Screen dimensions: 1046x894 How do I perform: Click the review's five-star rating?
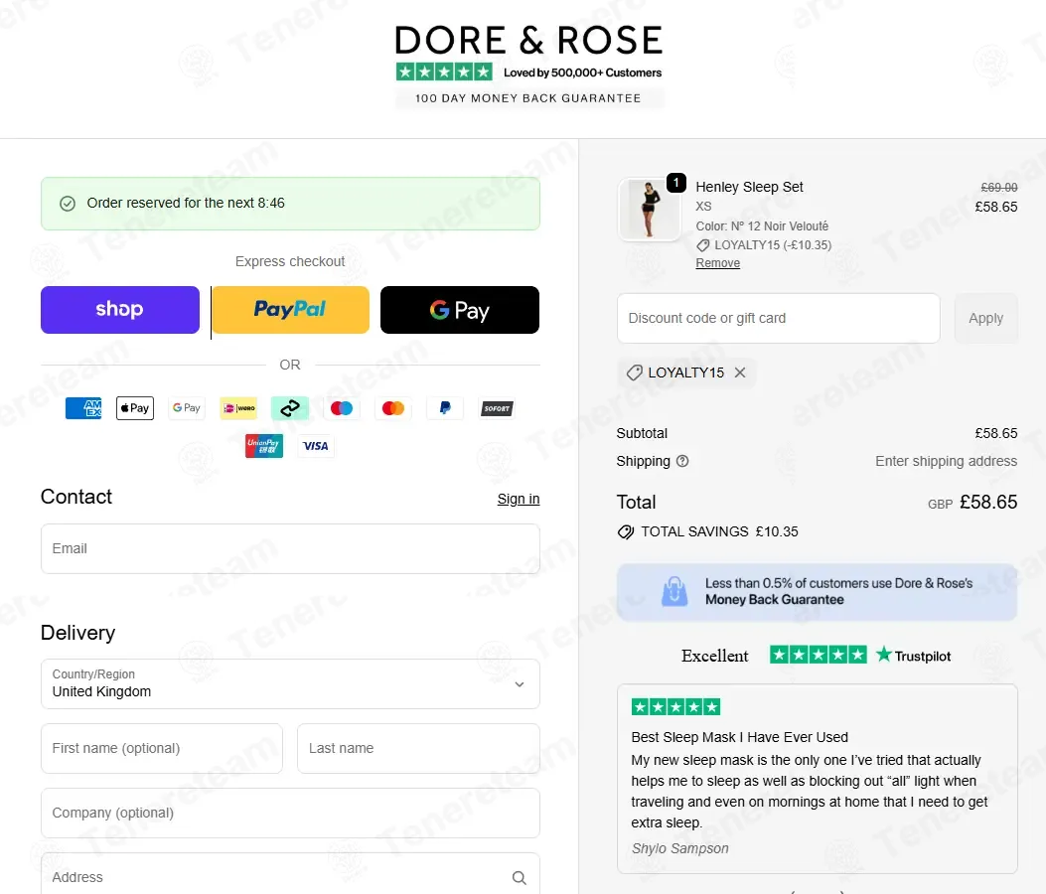click(675, 707)
